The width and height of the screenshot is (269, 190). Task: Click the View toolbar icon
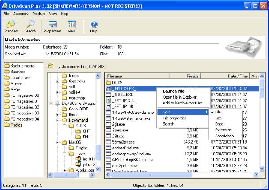(72, 24)
